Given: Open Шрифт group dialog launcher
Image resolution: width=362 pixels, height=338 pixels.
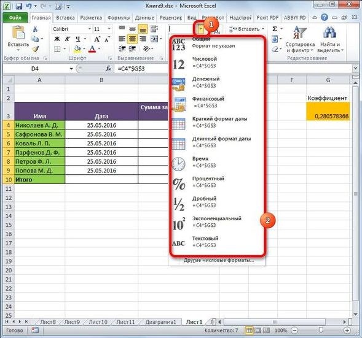Looking at the screenshot, I should (110, 58).
